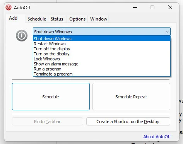Click the gray power icon beside the dropdown
The image size is (183, 144).
tap(22, 36)
